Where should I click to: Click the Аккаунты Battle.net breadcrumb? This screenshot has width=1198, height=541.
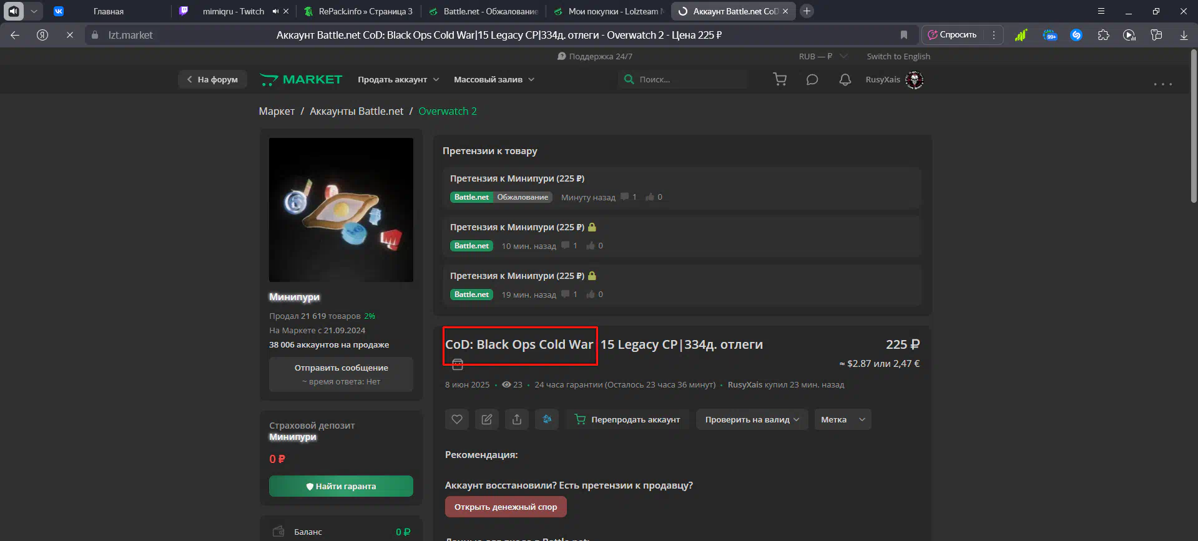pyautogui.click(x=356, y=111)
